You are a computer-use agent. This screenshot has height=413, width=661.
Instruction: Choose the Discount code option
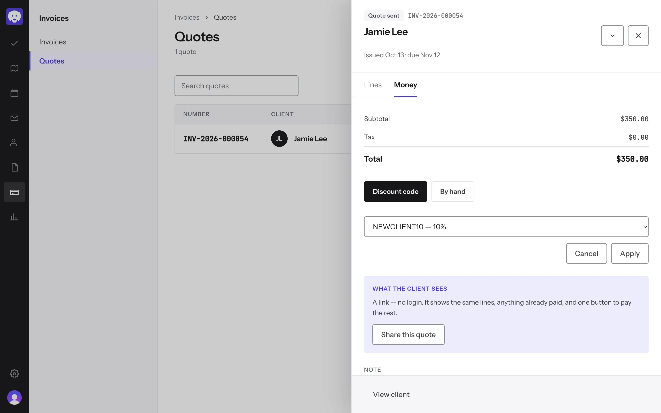point(396,192)
